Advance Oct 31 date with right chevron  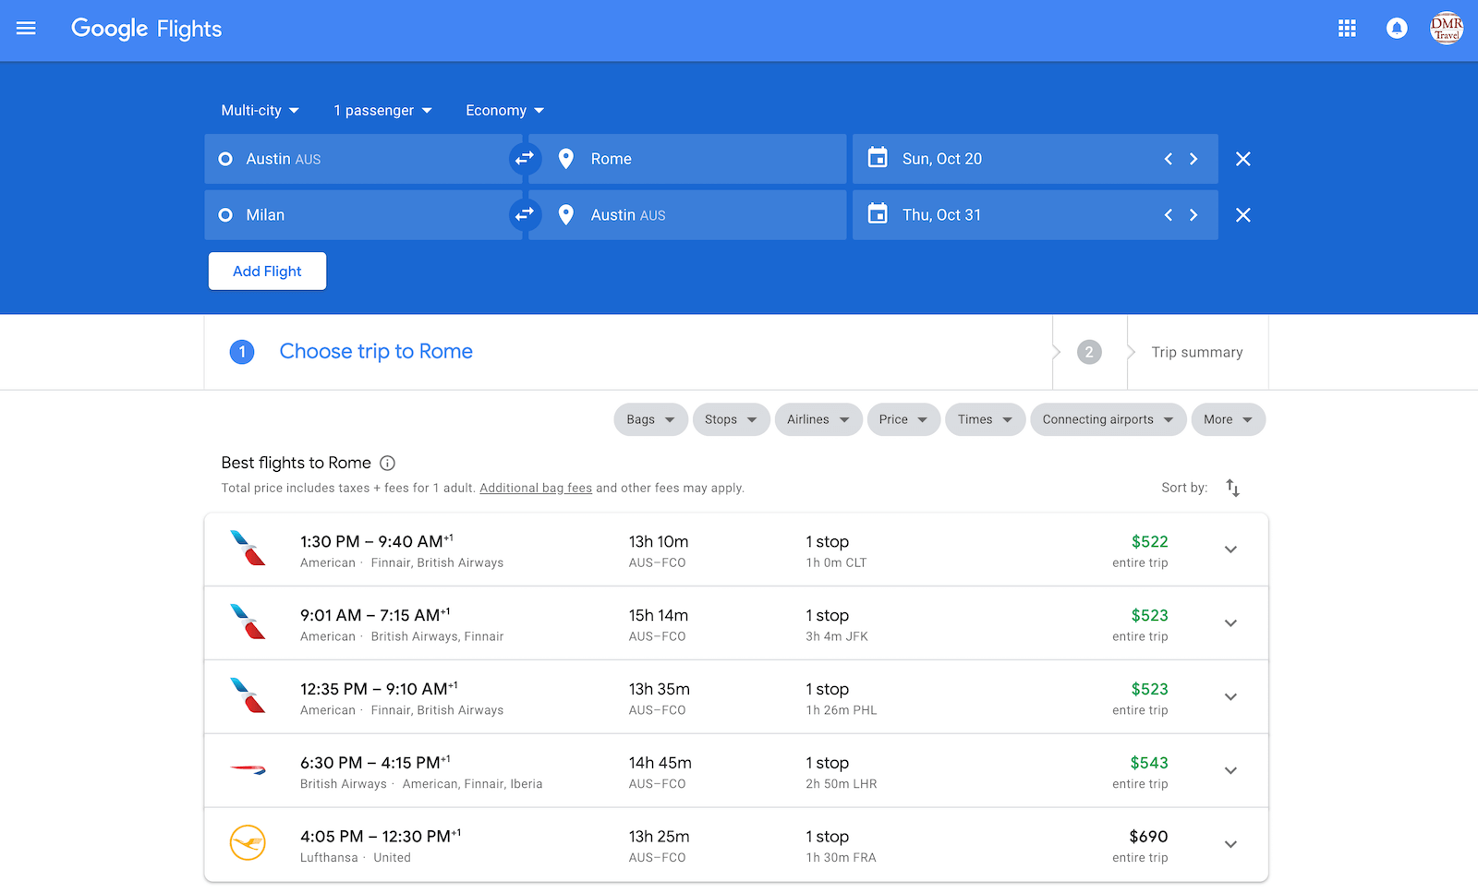pos(1193,214)
